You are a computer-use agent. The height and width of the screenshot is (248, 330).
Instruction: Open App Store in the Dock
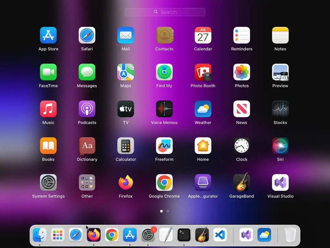(130, 235)
